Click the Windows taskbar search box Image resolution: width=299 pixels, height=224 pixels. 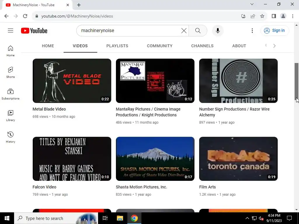tap(56, 218)
